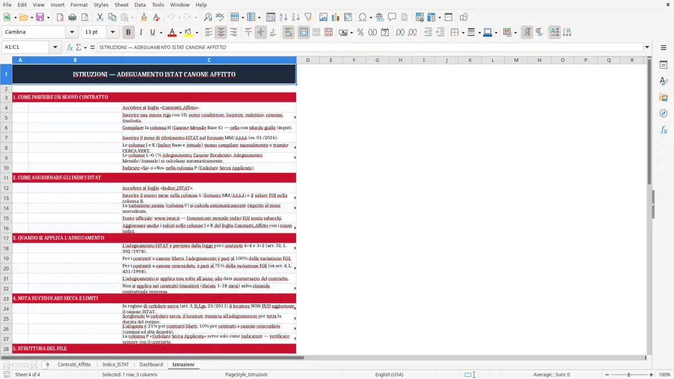674x379 pixels.
Task: Format cell as Date
Action: [x=385, y=33]
